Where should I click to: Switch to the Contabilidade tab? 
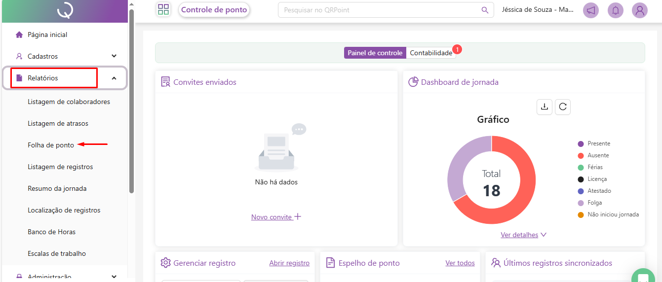tap(431, 53)
